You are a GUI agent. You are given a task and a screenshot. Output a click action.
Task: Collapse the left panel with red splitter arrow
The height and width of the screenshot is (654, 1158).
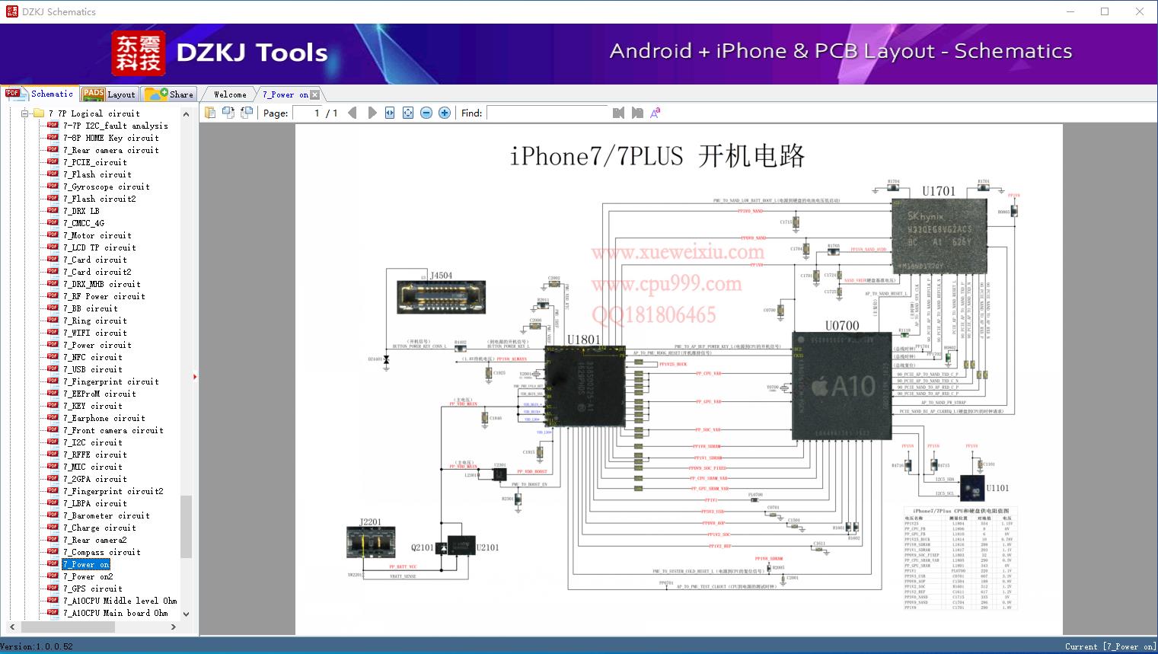pyautogui.click(x=195, y=376)
